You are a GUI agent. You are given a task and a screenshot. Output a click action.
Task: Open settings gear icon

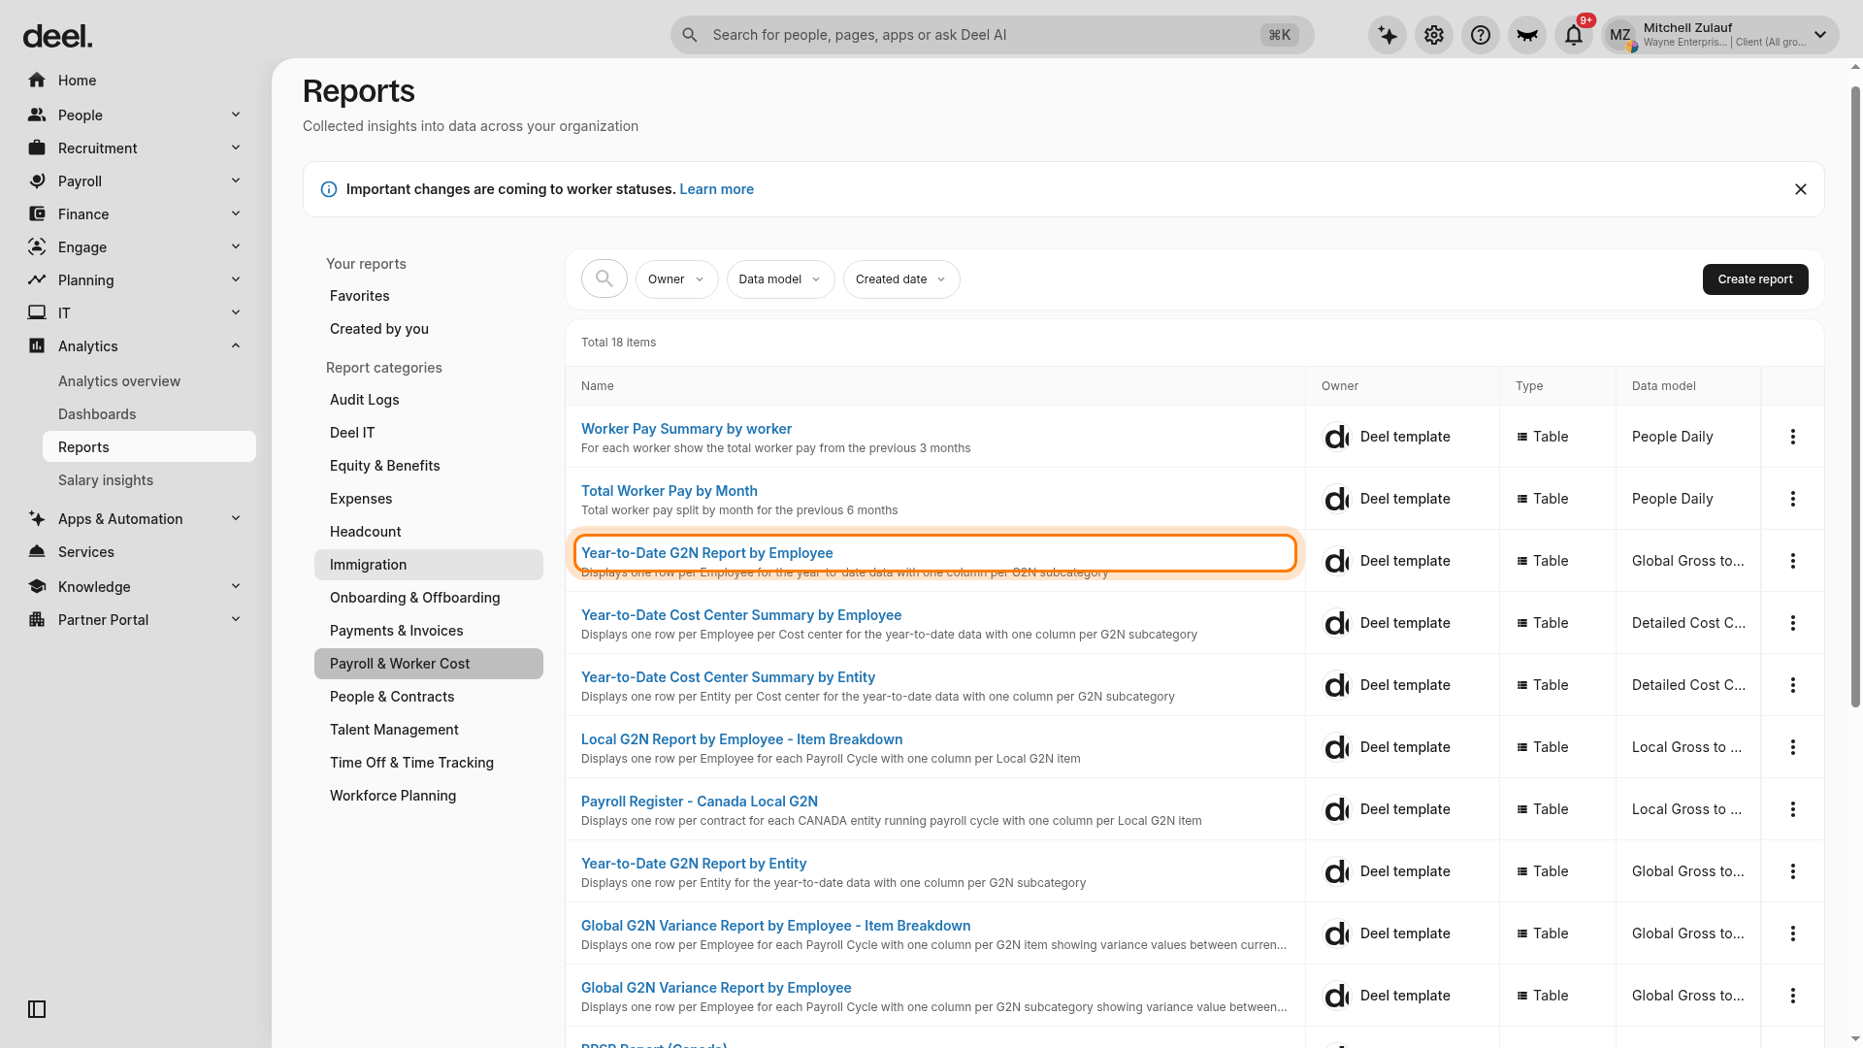pos(1434,35)
